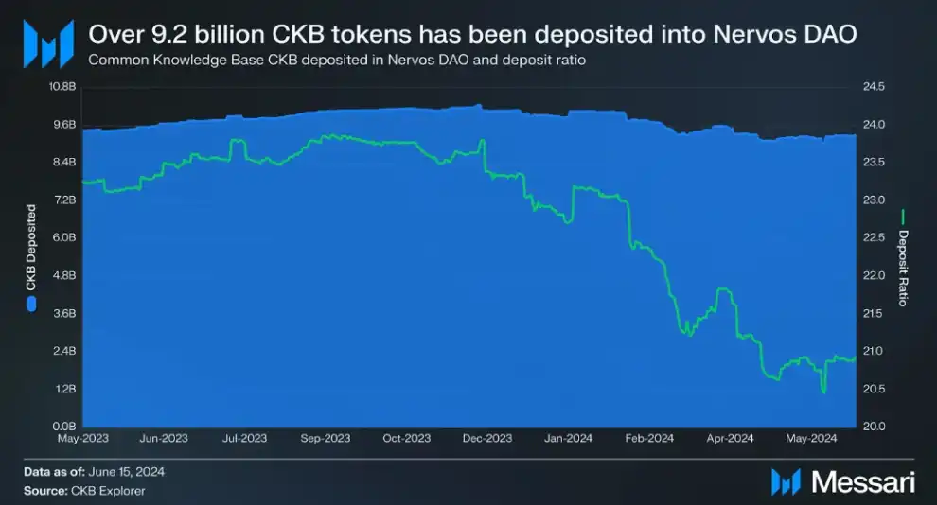Image resolution: width=937 pixels, height=505 pixels.
Task: Select the Sep-2023 x-axis label
Action: 326,438
